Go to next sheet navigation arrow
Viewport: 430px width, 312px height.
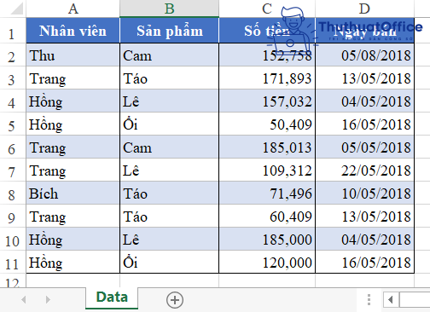(x=48, y=299)
